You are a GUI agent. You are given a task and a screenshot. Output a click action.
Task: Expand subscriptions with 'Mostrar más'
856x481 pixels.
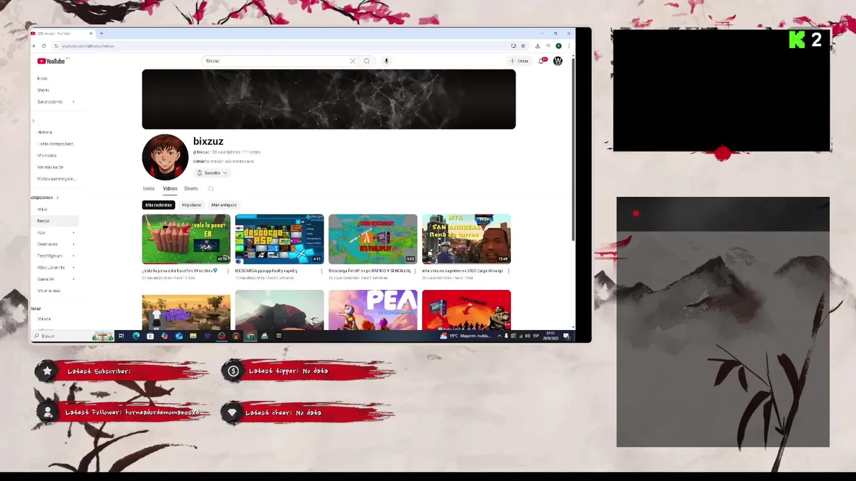49,291
